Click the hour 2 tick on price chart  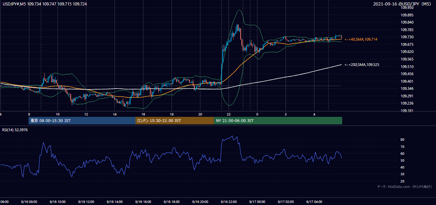pos(286,114)
